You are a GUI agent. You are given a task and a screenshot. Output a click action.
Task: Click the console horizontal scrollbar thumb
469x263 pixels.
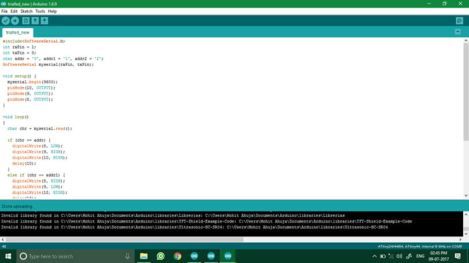(x=124, y=239)
